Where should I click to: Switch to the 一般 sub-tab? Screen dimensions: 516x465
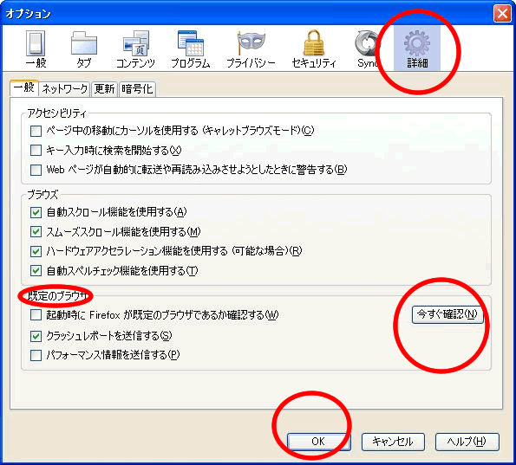click(24, 88)
